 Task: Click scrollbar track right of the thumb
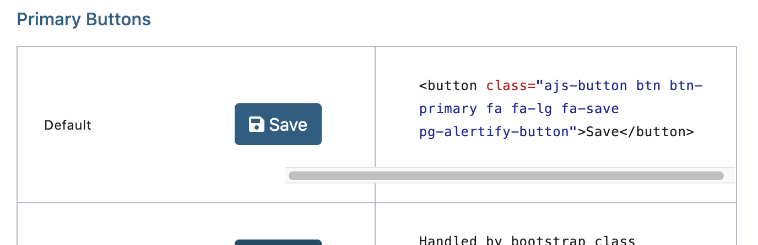pyautogui.click(x=729, y=176)
